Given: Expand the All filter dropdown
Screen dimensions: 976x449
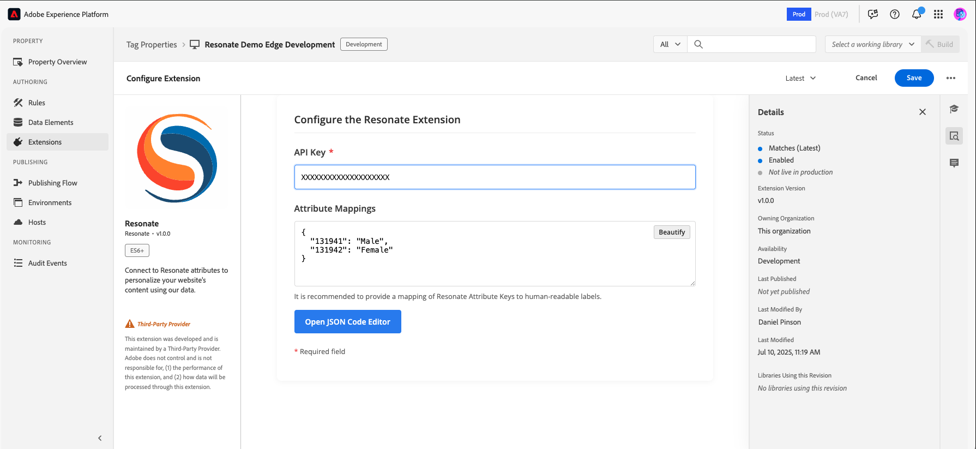Looking at the screenshot, I should 670,44.
